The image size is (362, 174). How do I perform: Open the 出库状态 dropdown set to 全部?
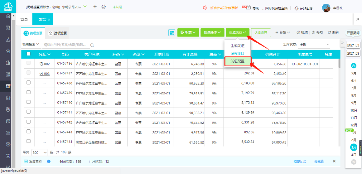coord(314,45)
